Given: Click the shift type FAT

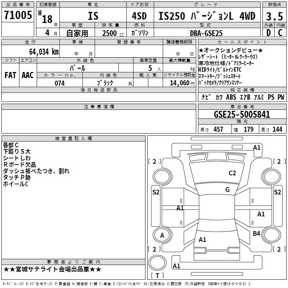Looking at the screenshot, I should point(10,75).
